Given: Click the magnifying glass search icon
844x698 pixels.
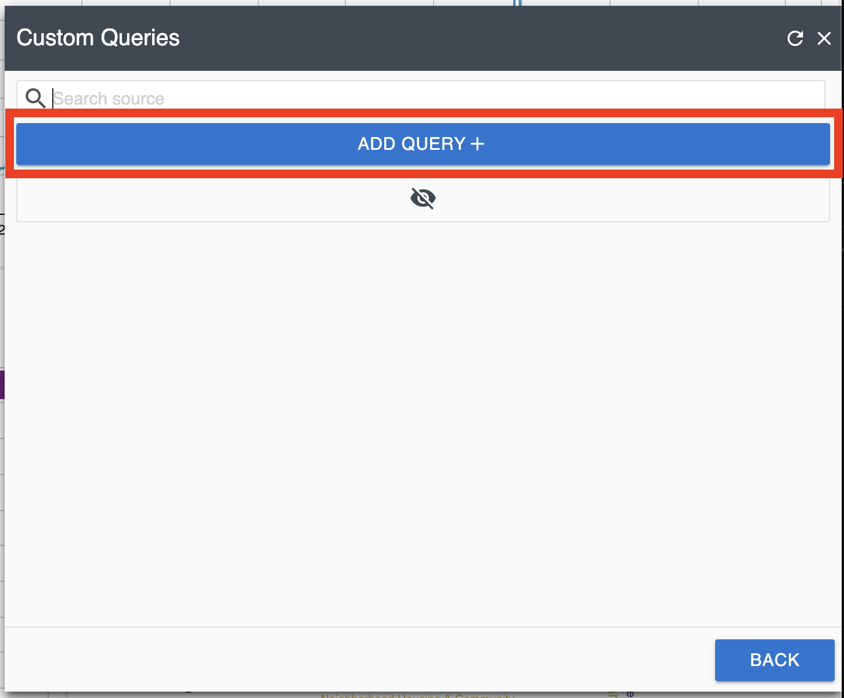Looking at the screenshot, I should (x=35, y=98).
